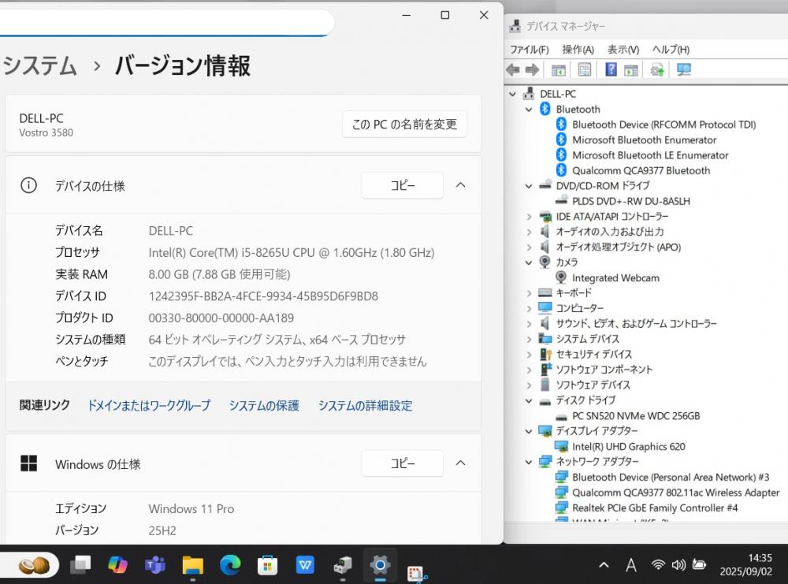Image resolution: width=788 pixels, height=584 pixels.
Task: Click the Forward arrow in Device Manager toolbar
Action: click(x=532, y=70)
